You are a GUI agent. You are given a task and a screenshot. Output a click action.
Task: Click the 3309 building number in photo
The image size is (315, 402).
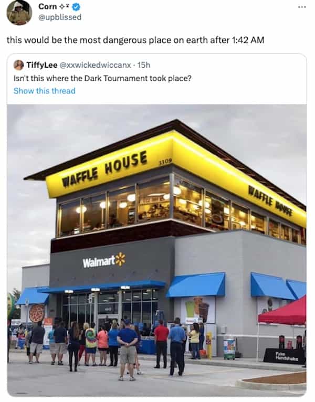165,162
